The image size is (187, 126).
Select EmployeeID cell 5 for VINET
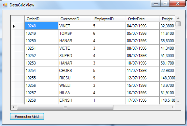point(109,26)
